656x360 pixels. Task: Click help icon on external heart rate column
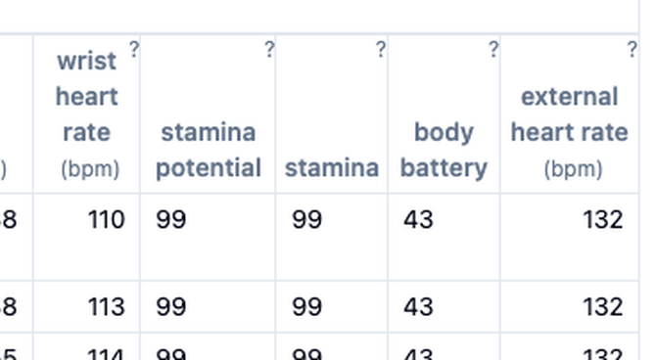tap(633, 49)
